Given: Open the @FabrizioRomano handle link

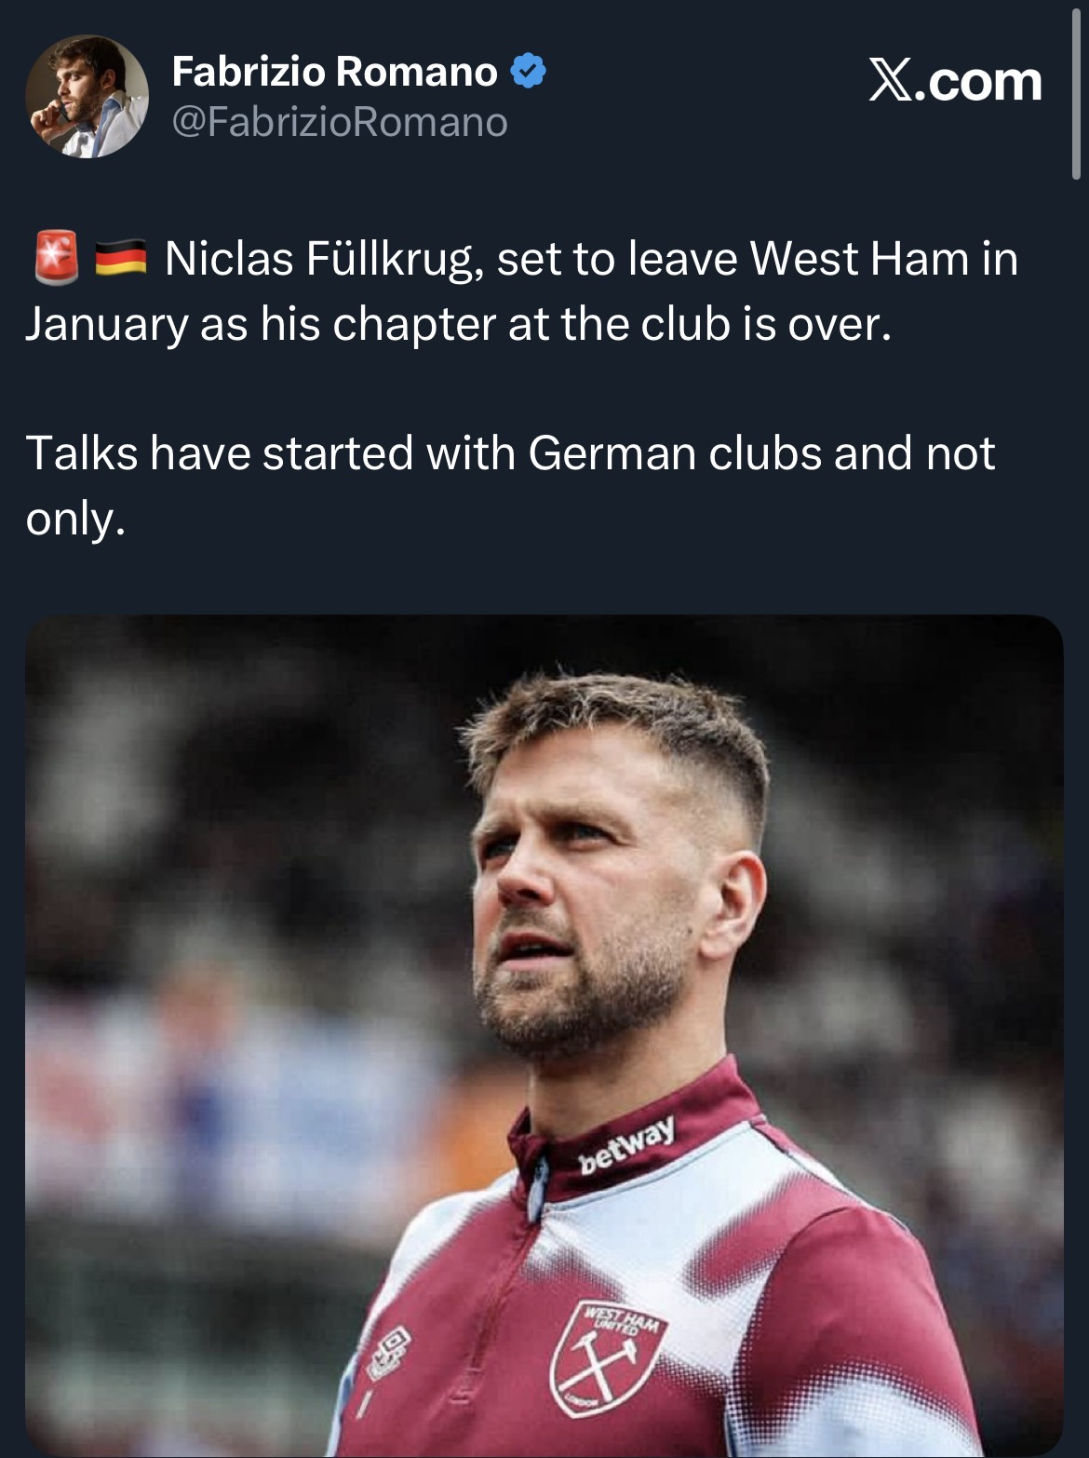Looking at the screenshot, I should (x=340, y=122).
